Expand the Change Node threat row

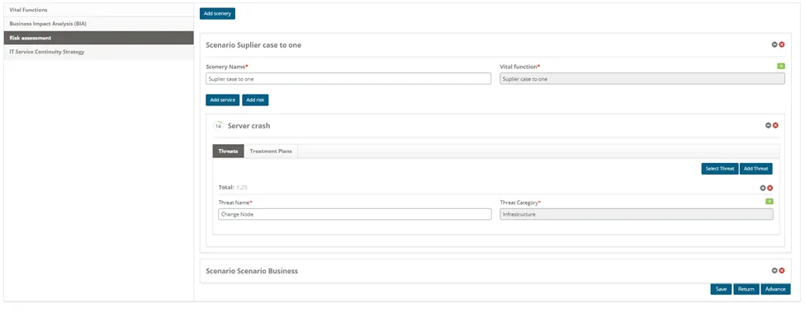tap(763, 188)
